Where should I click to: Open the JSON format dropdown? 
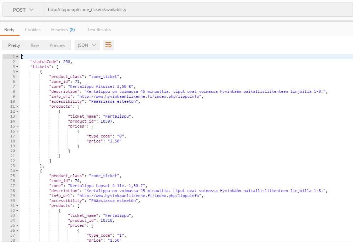87,45
